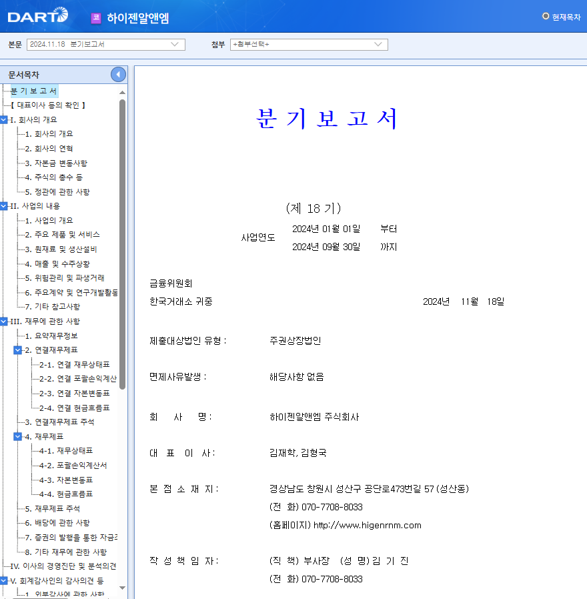Collapse the 문서목차 sidebar with its arrow button
The width and height of the screenshot is (587, 599).
pyautogui.click(x=118, y=74)
